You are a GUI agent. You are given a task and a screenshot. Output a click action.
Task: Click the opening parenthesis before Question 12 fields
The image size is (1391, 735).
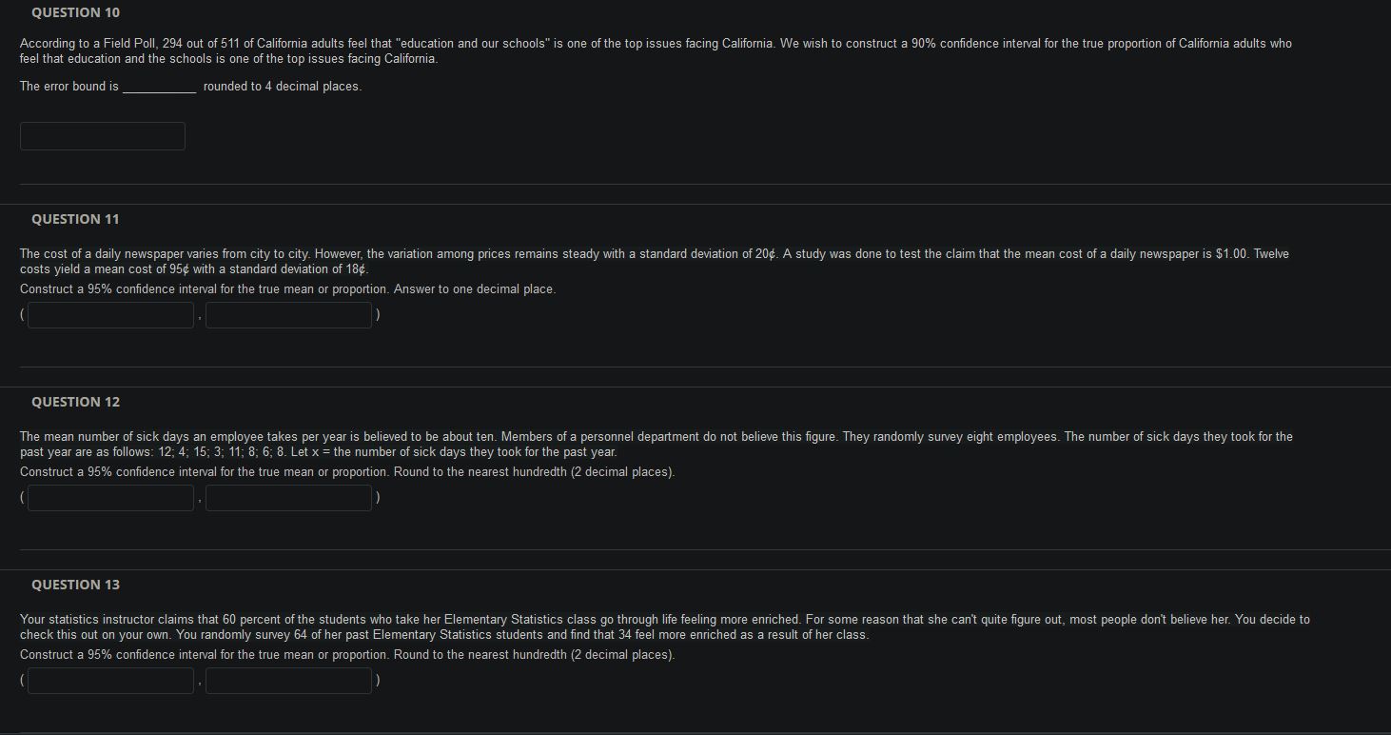(20, 496)
